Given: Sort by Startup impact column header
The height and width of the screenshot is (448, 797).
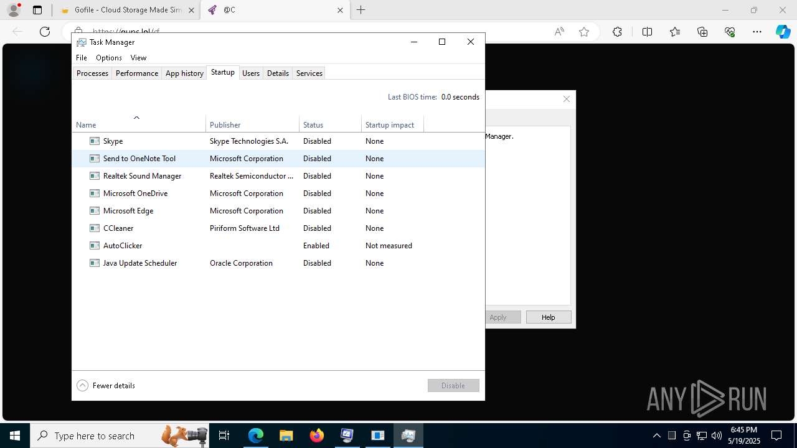Looking at the screenshot, I should (392, 123).
